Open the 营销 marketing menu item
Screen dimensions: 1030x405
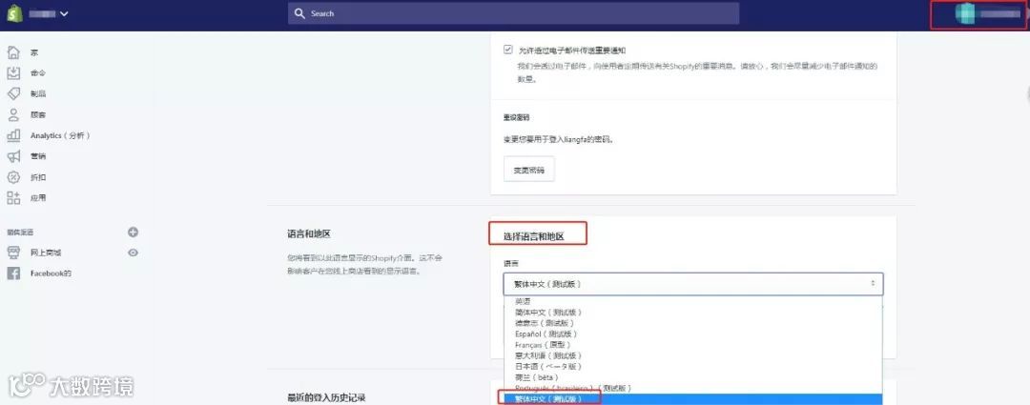coord(38,156)
